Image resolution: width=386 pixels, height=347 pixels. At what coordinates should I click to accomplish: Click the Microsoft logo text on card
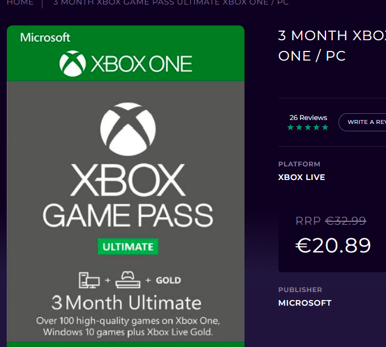pos(45,37)
